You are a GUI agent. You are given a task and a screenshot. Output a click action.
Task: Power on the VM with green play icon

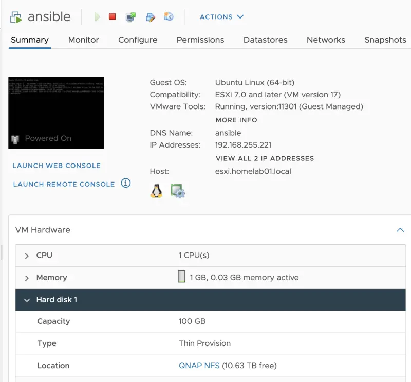pyautogui.click(x=97, y=16)
